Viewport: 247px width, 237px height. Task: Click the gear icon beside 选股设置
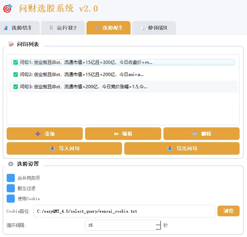point(11,164)
